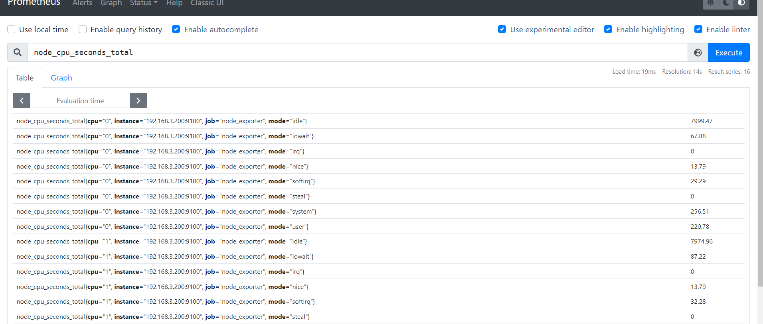Click the value 29.29

698,181
